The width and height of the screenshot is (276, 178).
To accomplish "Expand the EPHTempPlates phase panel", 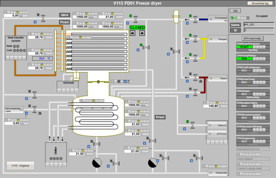I will [253, 59].
